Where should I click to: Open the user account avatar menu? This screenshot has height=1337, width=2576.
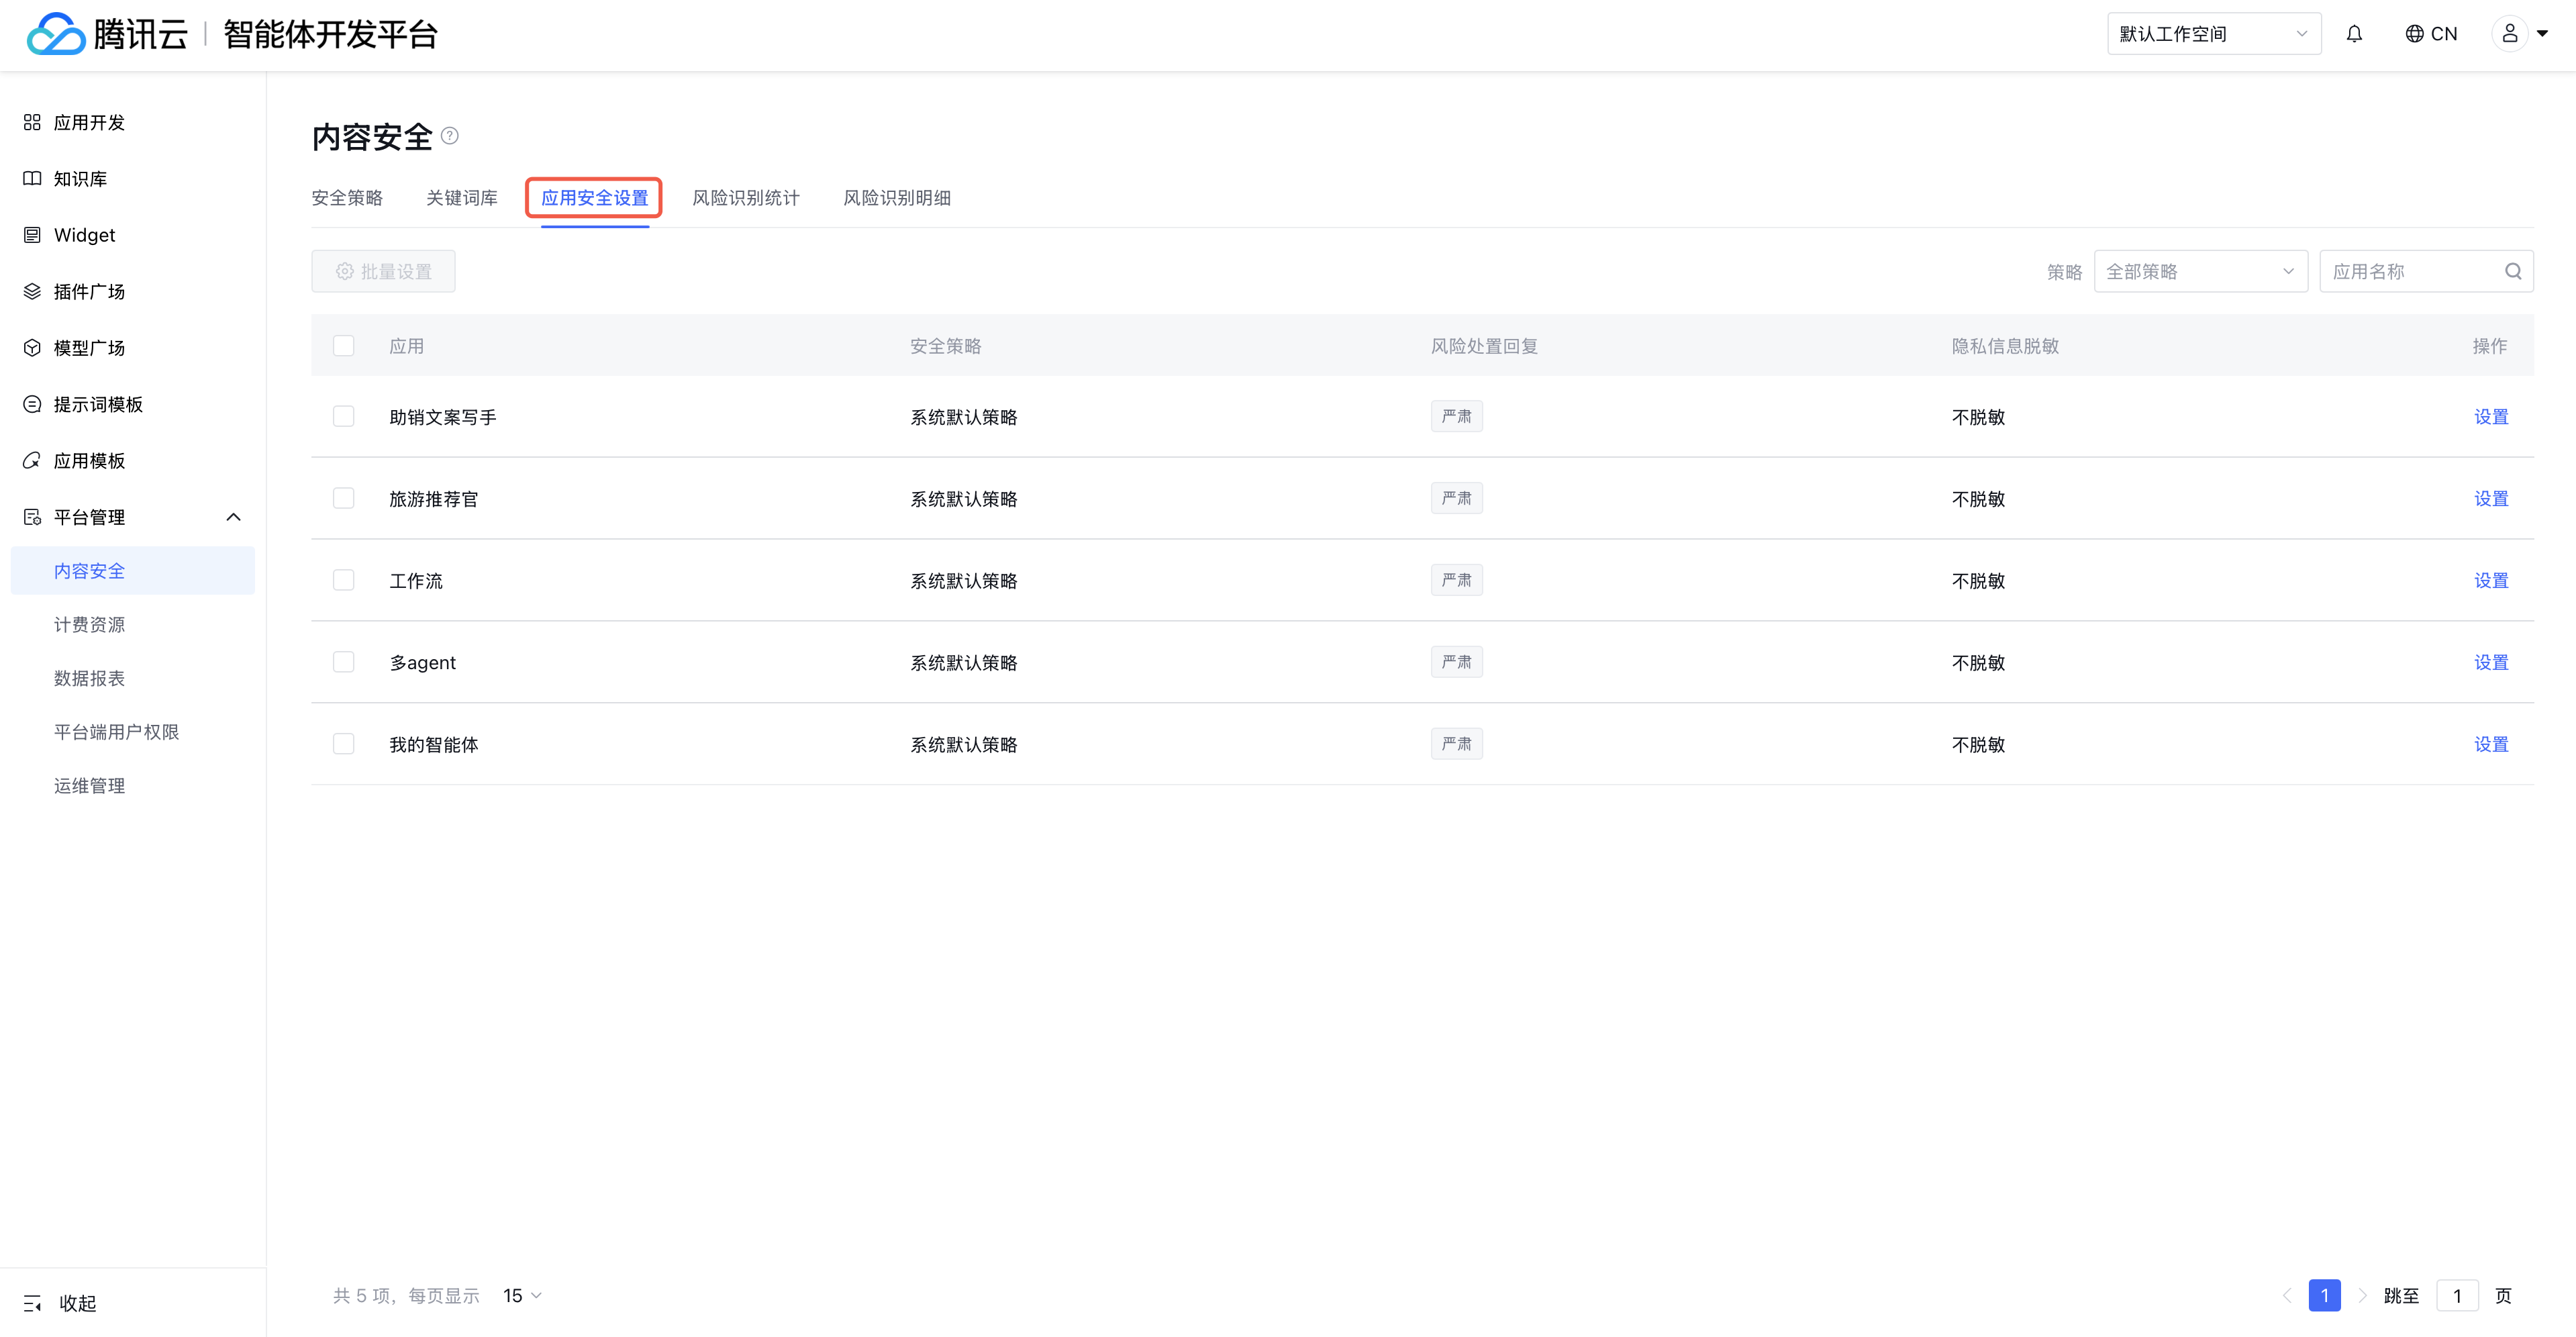pyautogui.click(x=2509, y=34)
